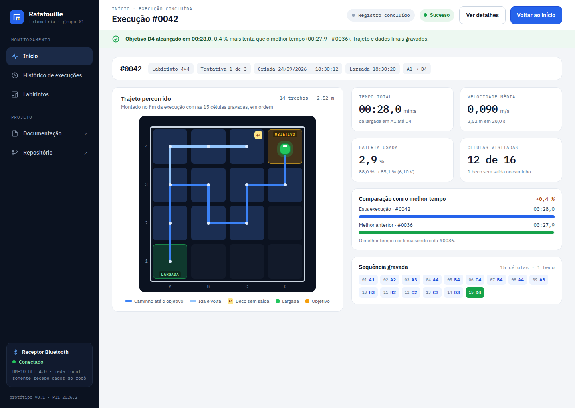This screenshot has height=408, width=575.
Task: Click the Voltar ao início button
Action: (536, 15)
